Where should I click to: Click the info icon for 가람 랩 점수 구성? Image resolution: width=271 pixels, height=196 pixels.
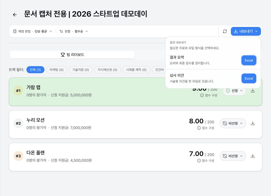(x=202, y=95)
